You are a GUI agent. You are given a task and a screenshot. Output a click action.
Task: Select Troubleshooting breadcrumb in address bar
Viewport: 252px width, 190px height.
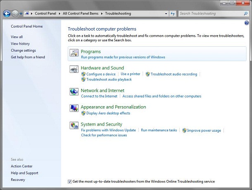tap(118, 14)
